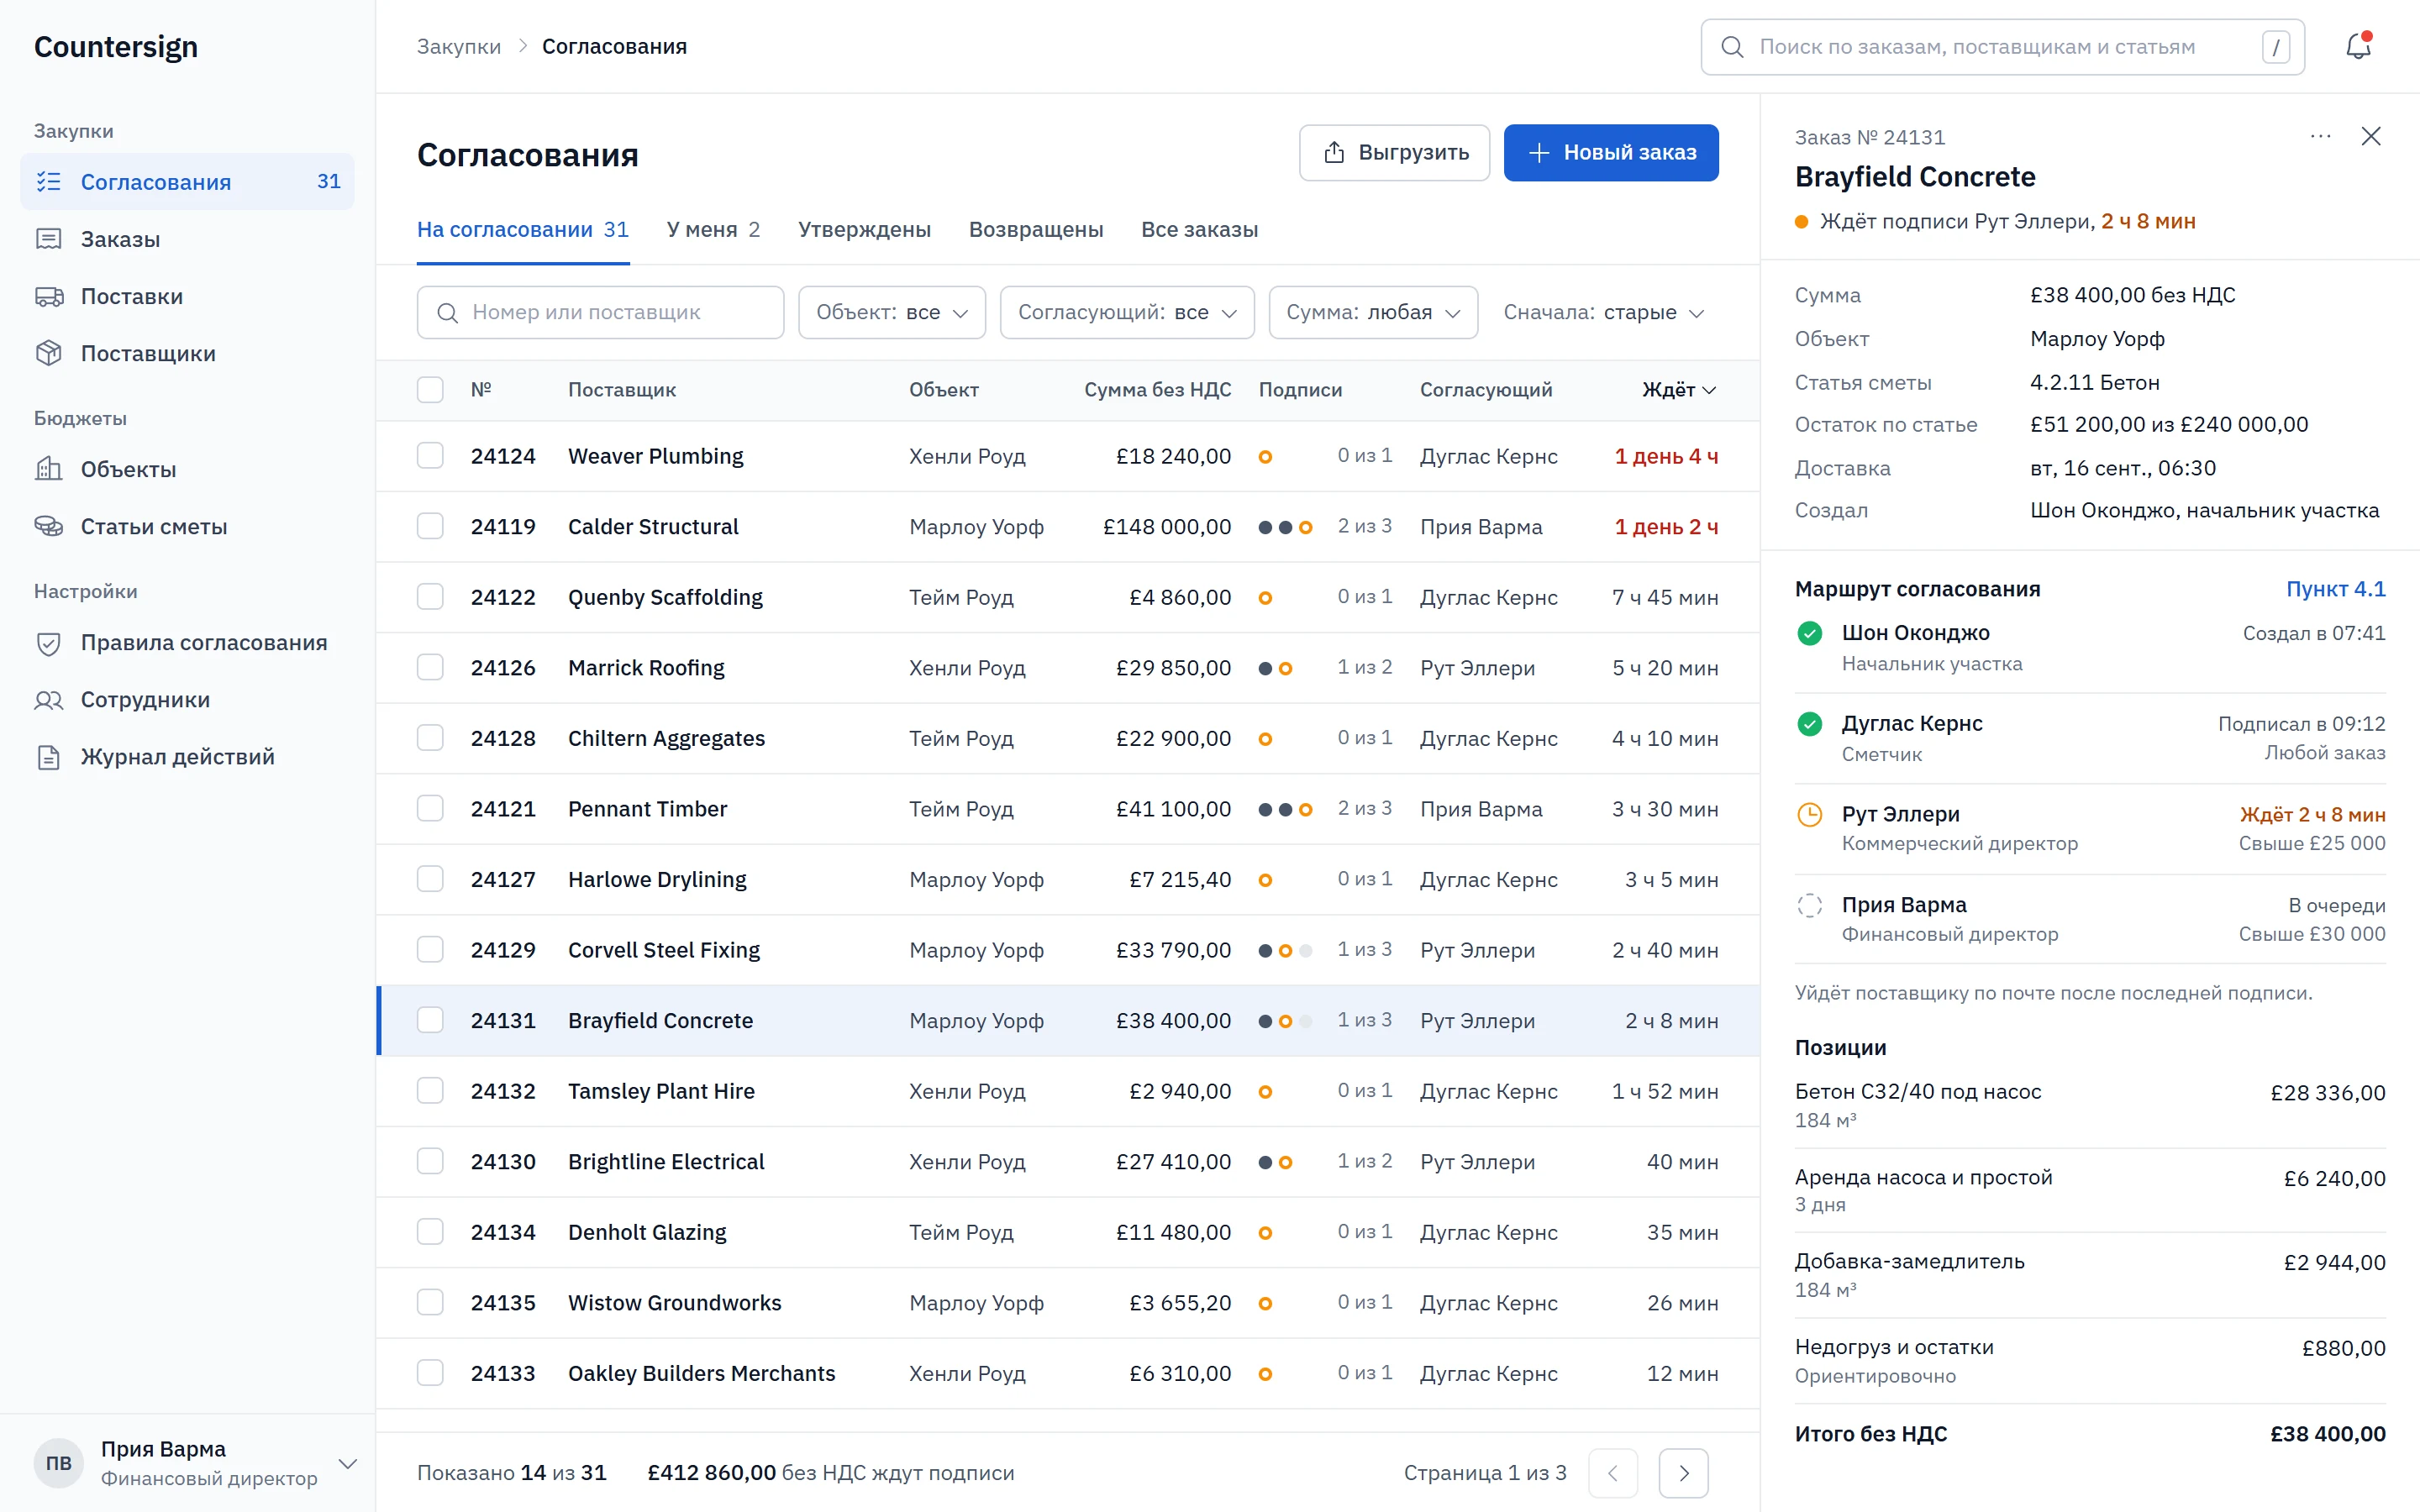Click the Журнал действий document icon
The width and height of the screenshot is (2420, 1512).
[x=49, y=756]
